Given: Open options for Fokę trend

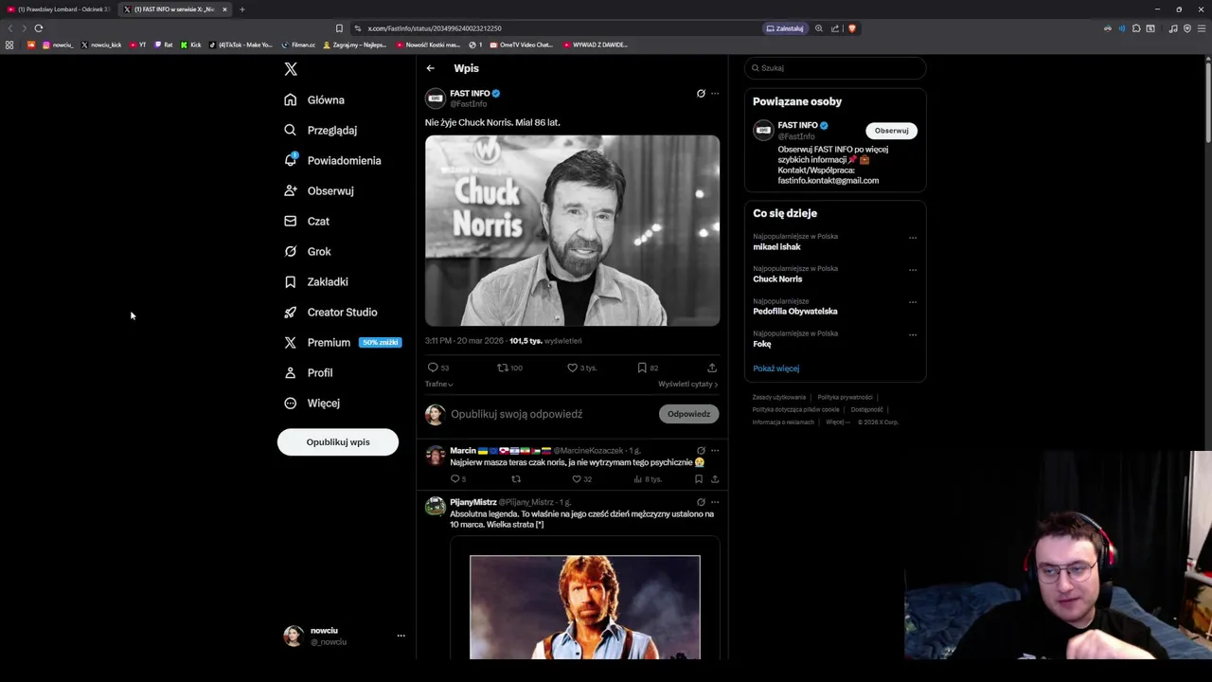Looking at the screenshot, I should point(913,334).
